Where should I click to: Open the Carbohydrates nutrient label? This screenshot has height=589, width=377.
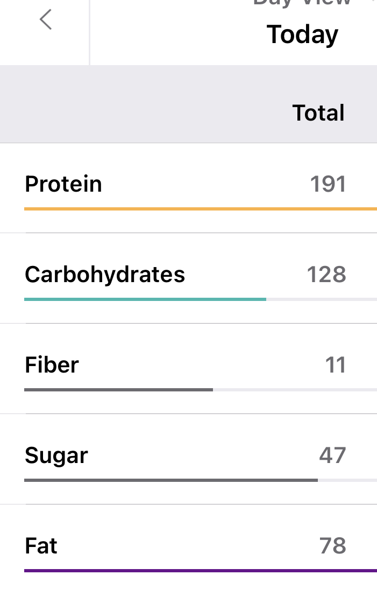105,275
